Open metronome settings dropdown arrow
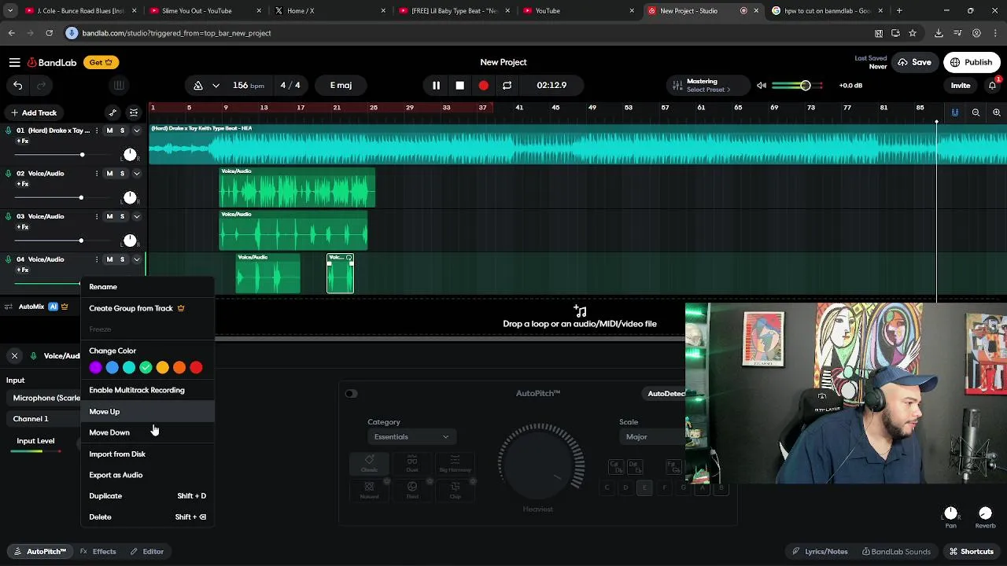 (216, 85)
